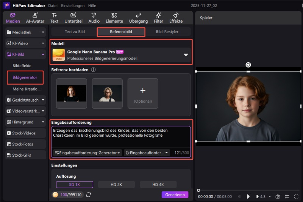Open the AI-Avatar toolbar section
The width and height of the screenshot is (303, 202).
[x=35, y=17]
